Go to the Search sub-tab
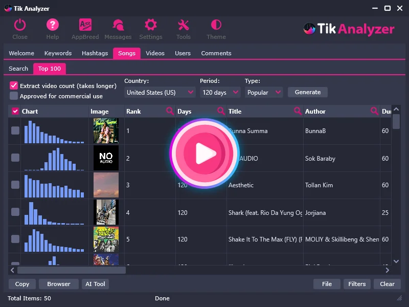This screenshot has width=409, height=307. (x=18, y=69)
